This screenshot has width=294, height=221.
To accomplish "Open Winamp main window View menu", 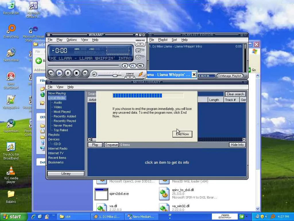I will pyautogui.click(x=84, y=40).
